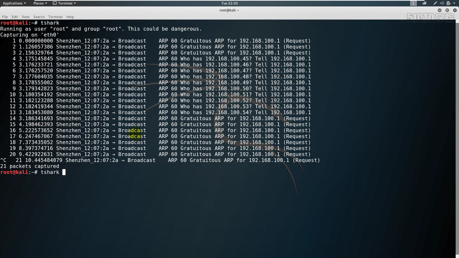Place the cursor at the tshark prompt
The image size is (459, 258).
pyautogui.click(x=64, y=172)
